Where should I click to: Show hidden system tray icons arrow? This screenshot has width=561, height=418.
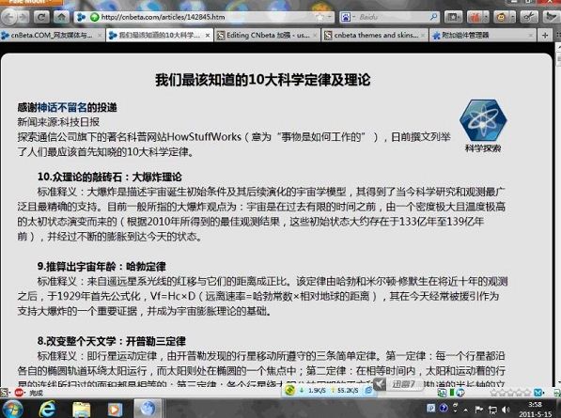pos(465,410)
